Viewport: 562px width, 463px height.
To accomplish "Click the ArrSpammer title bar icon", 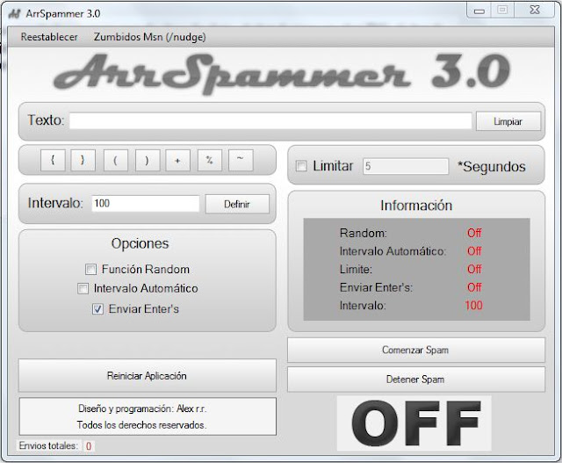I will [x=14, y=14].
